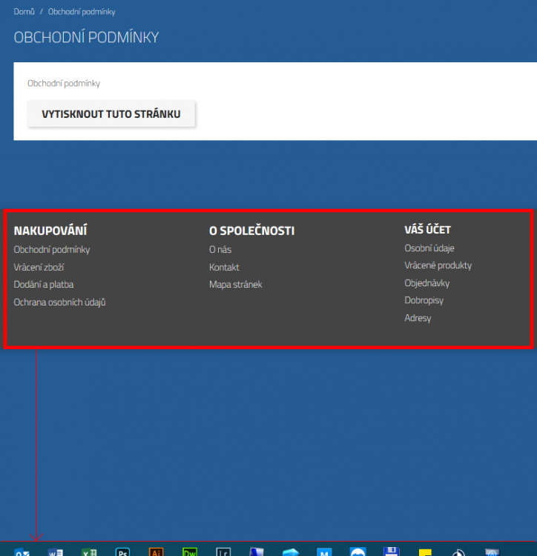Go to the Kontakt page

[224, 267]
